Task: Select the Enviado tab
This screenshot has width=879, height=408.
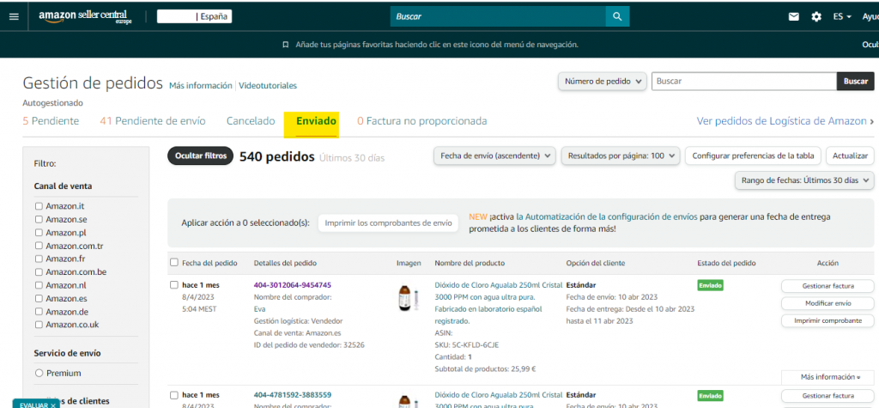Action: 316,120
